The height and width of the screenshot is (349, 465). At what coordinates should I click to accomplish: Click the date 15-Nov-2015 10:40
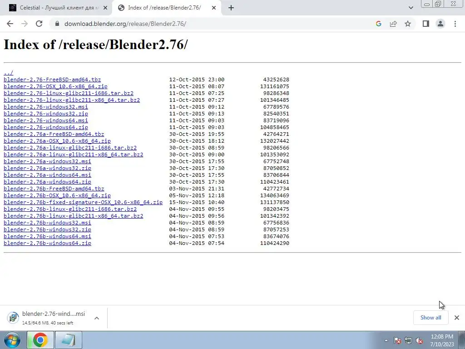point(197,202)
